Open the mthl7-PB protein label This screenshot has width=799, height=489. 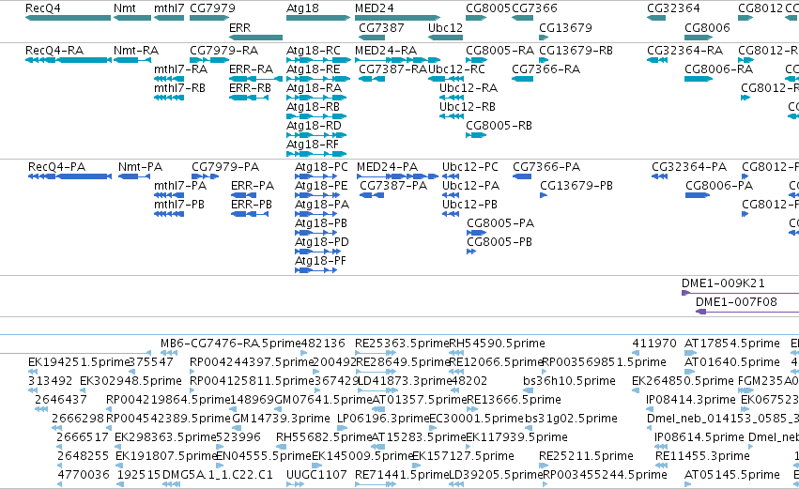(x=179, y=205)
